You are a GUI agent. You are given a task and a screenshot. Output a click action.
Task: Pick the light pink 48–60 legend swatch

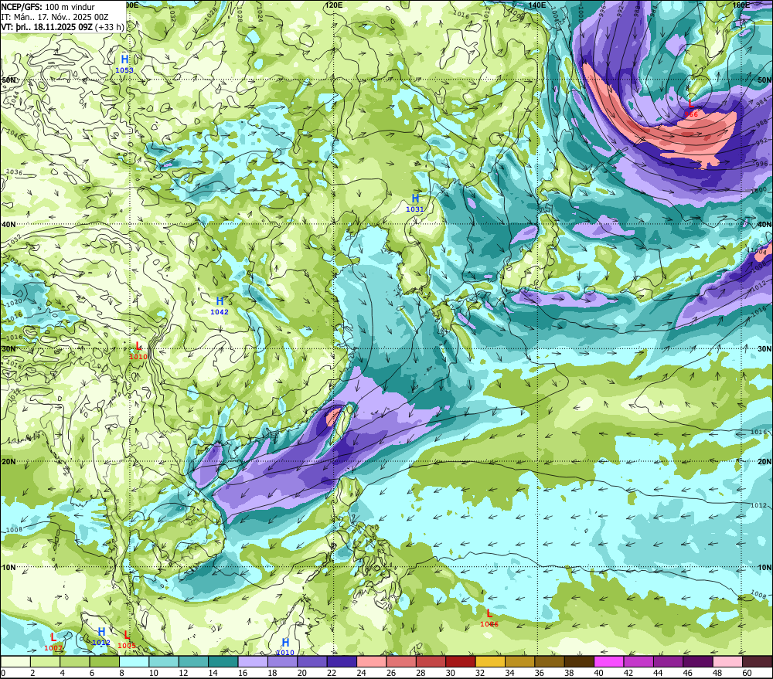coord(728,662)
